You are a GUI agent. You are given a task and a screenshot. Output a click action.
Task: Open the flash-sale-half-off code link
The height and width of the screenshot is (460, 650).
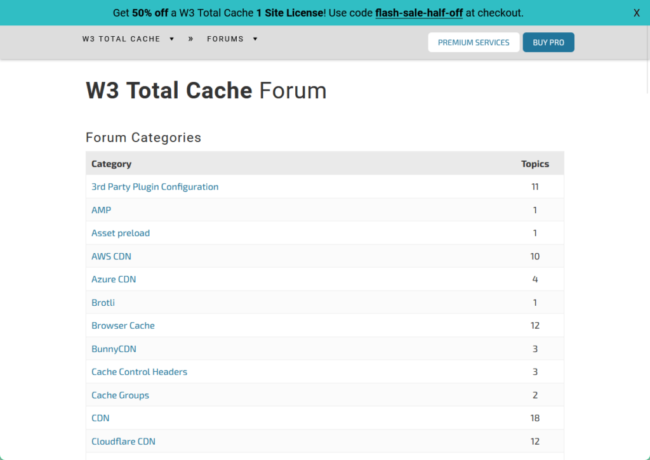point(419,13)
